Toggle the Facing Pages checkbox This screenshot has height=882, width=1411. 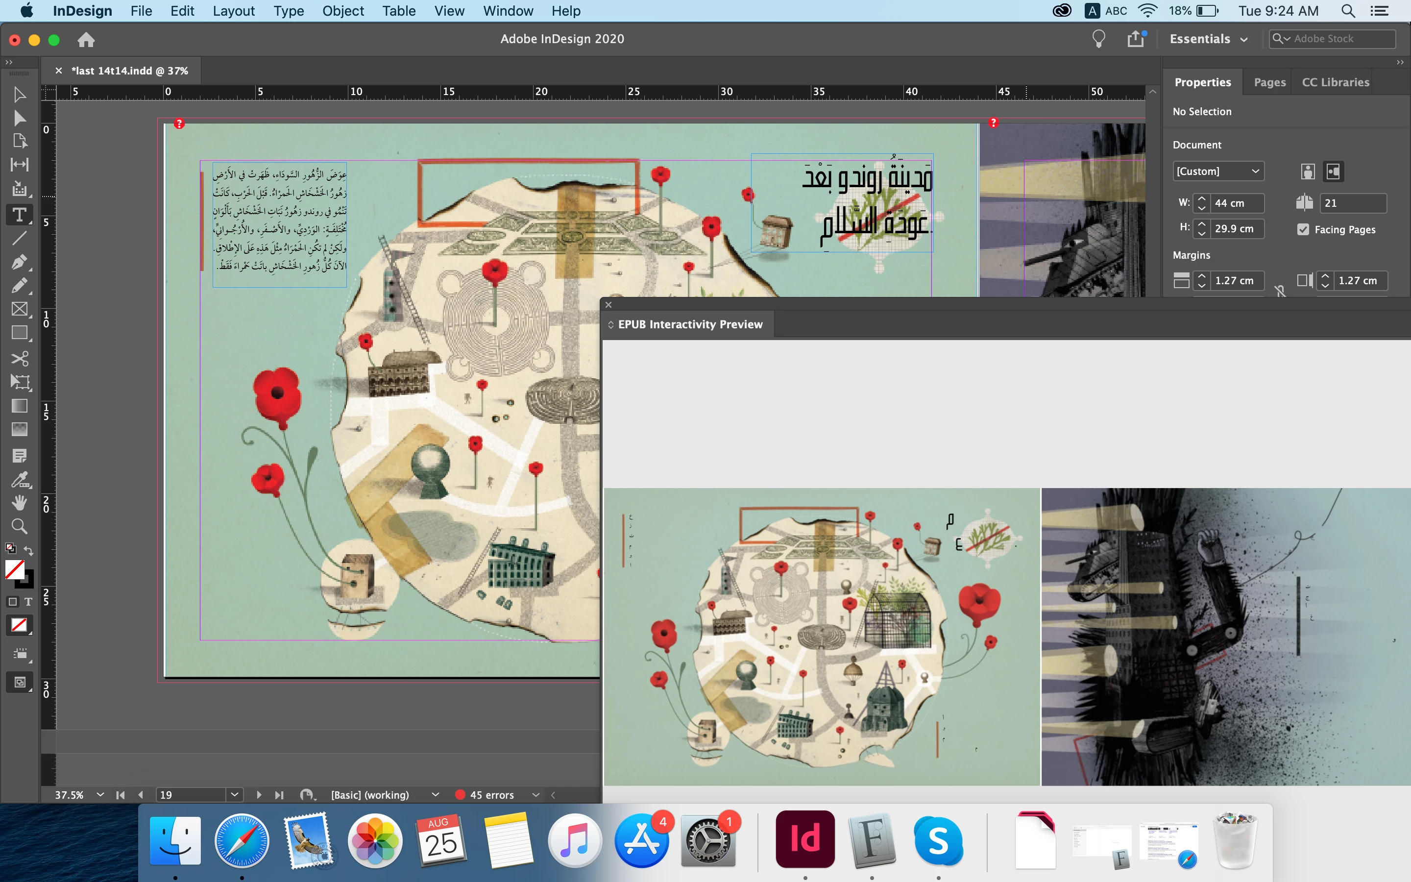pos(1303,229)
